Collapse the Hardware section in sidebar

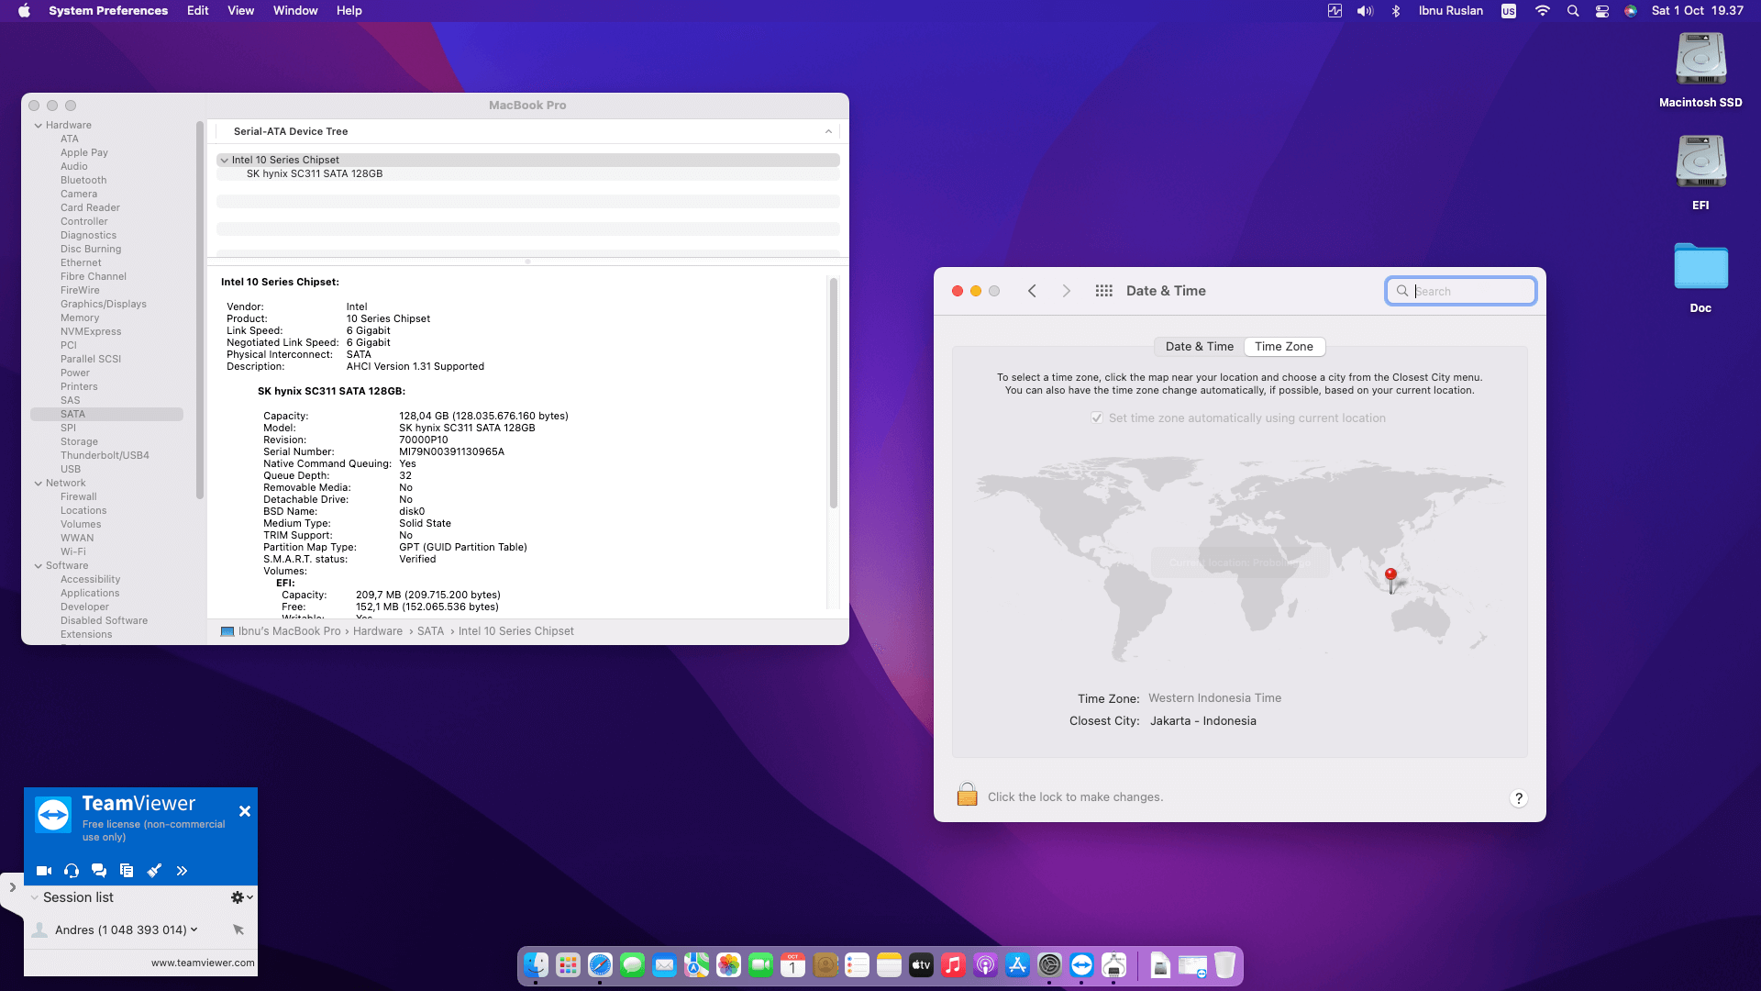click(x=39, y=126)
